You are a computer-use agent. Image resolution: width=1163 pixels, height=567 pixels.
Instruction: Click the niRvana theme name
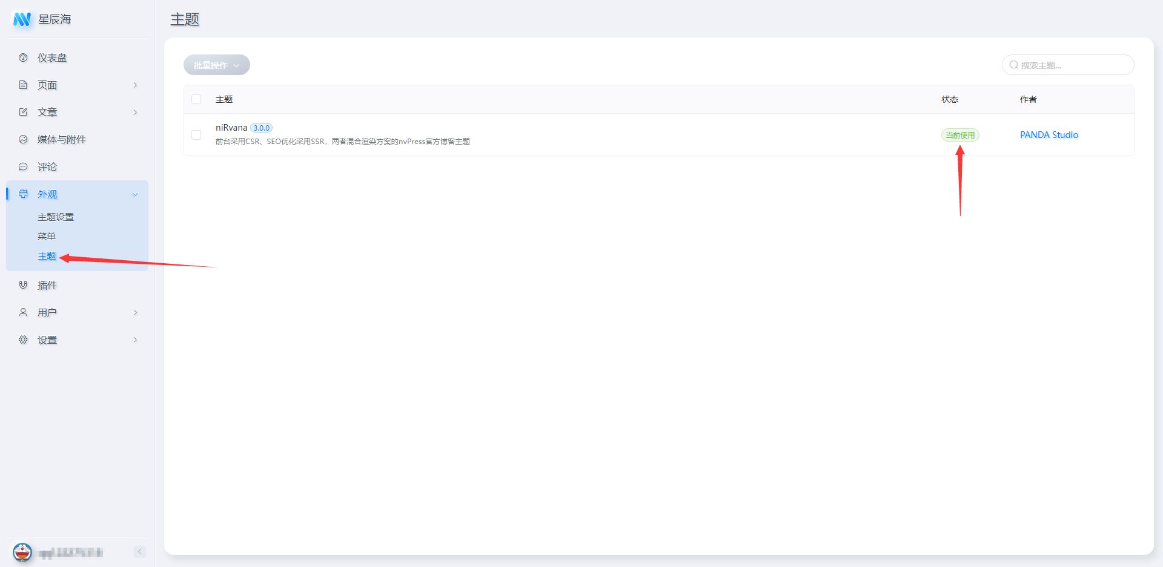pos(231,128)
